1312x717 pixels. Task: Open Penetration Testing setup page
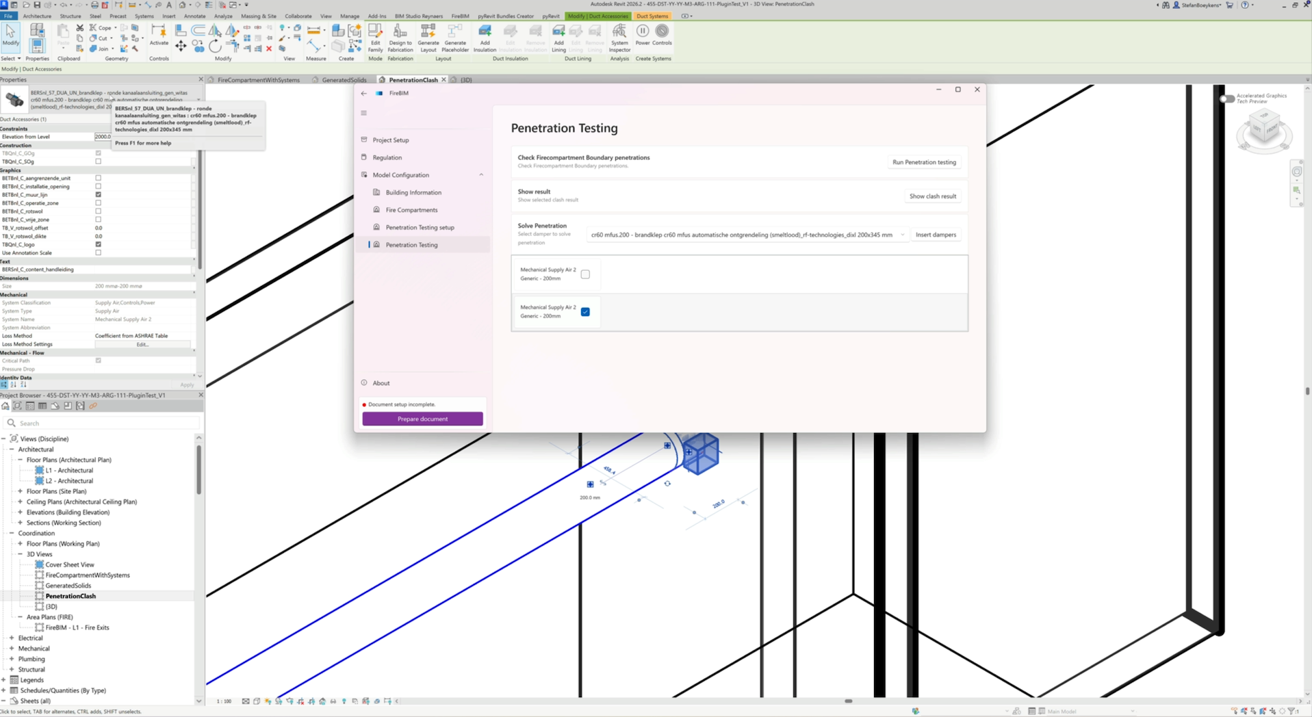point(420,227)
